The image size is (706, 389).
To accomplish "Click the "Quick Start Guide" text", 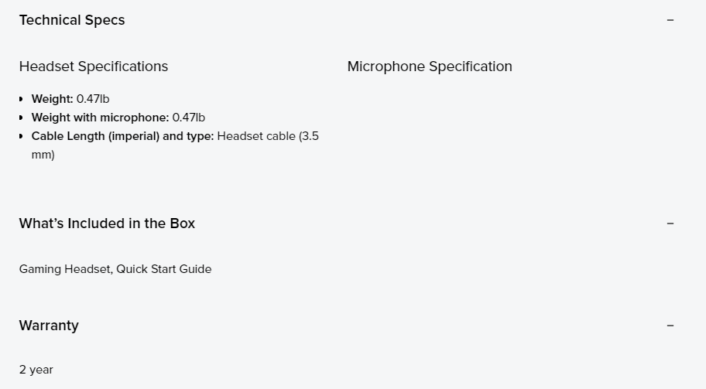I will tap(163, 269).
